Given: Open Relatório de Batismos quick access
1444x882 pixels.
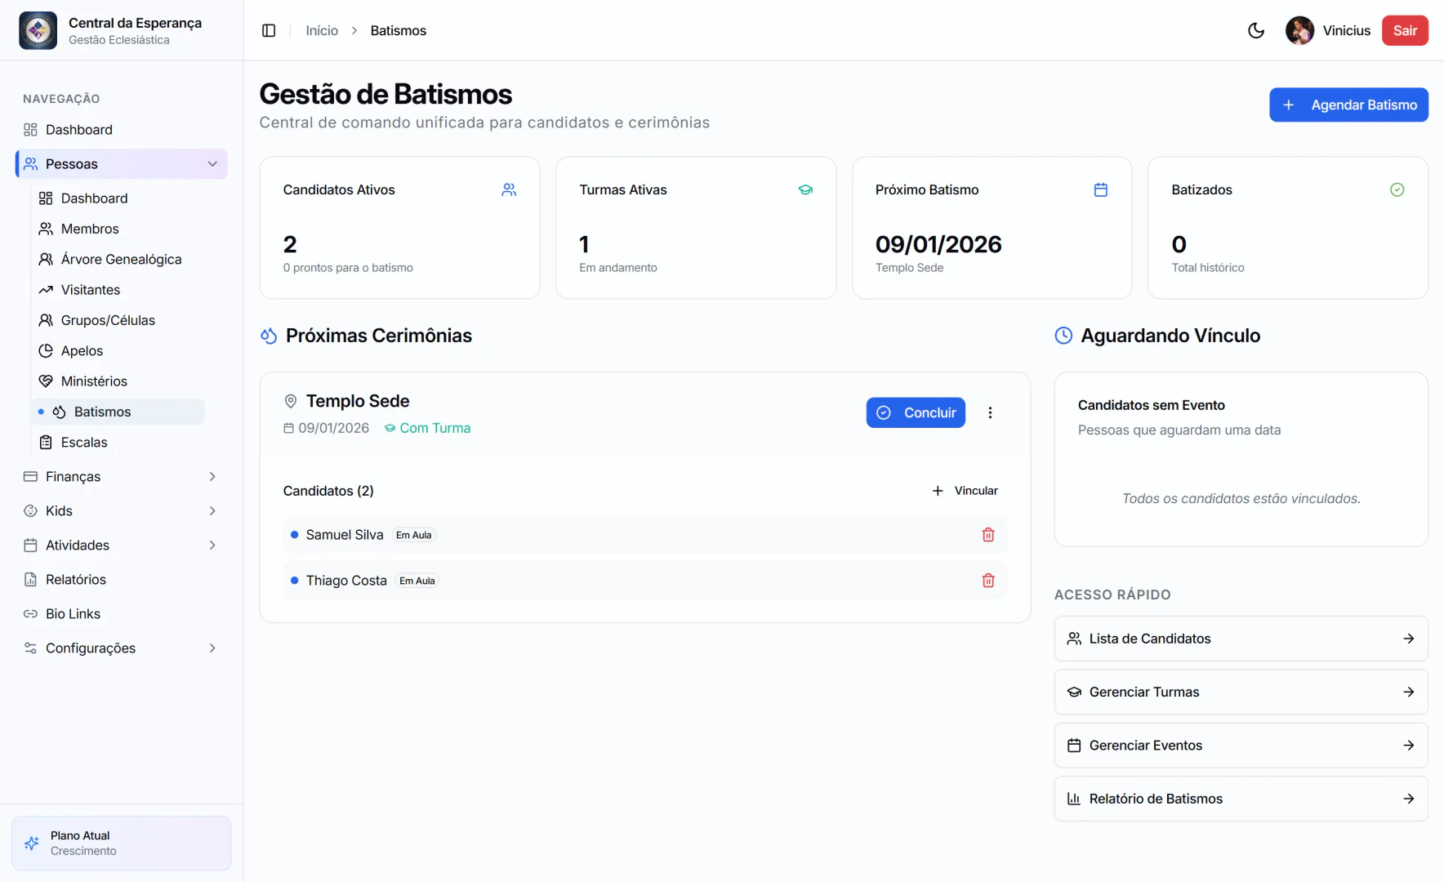Looking at the screenshot, I should [1240, 798].
